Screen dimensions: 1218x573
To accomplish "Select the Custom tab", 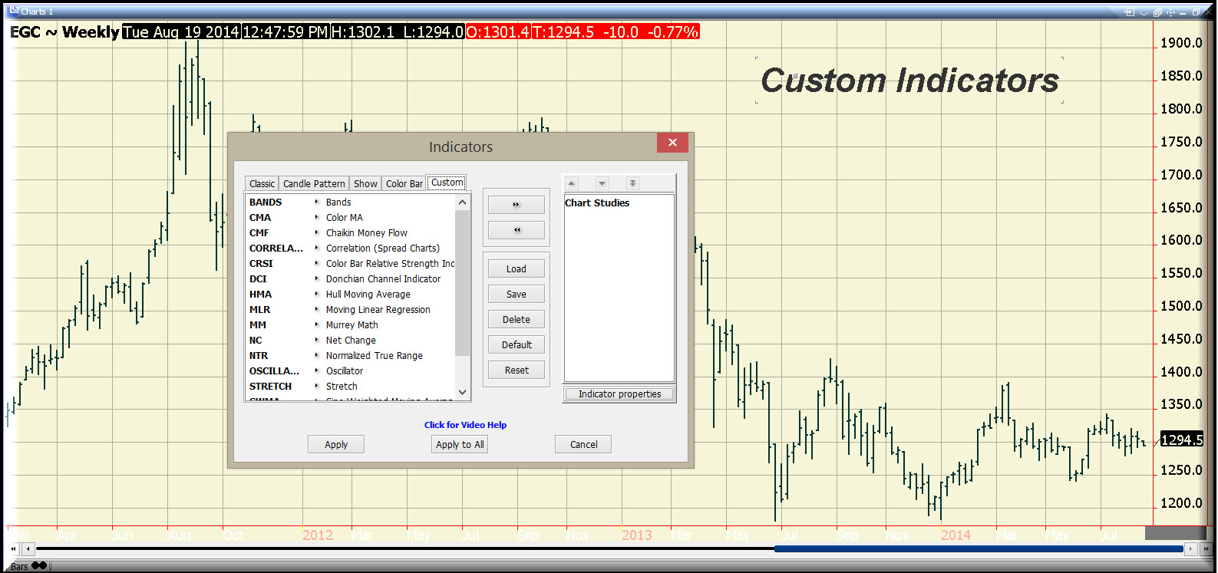I will (447, 183).
